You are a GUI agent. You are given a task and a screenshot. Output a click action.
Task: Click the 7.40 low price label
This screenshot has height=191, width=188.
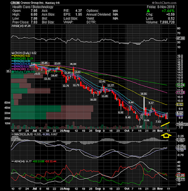pyautogui.click(x=139, y=127)
